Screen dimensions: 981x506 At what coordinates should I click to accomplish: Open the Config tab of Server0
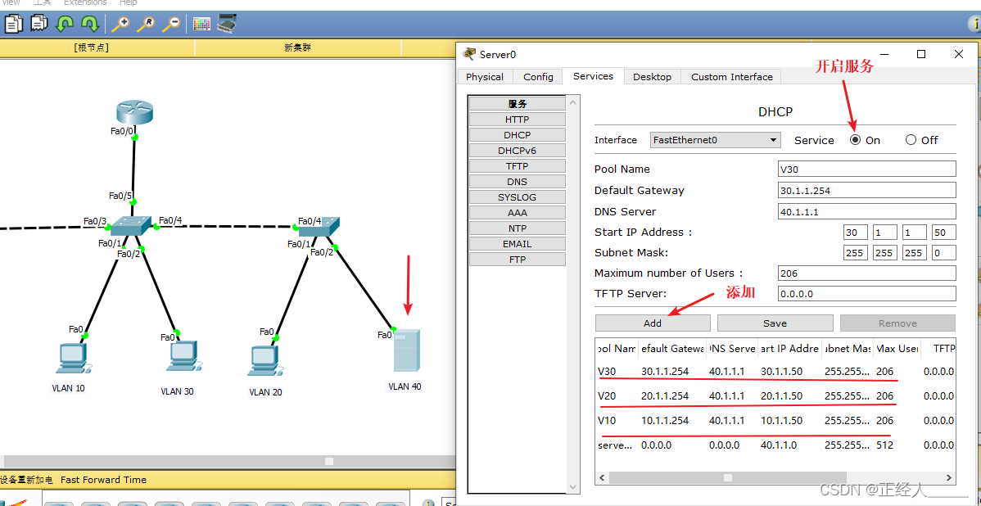pyautogui.click(x=538, y=76)
